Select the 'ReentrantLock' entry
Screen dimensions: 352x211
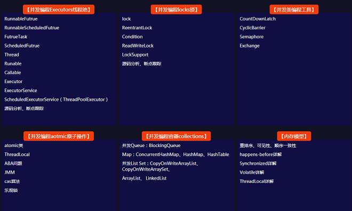click(137, 28)
